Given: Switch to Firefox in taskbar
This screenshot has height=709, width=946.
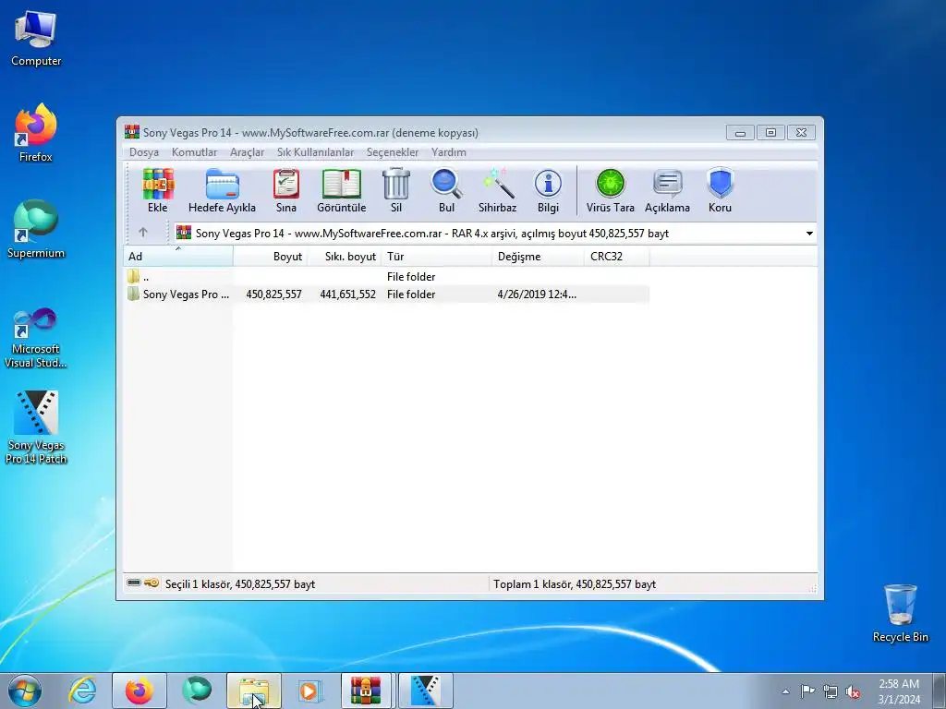Looking at the screenshot, I should coord(139,691).
